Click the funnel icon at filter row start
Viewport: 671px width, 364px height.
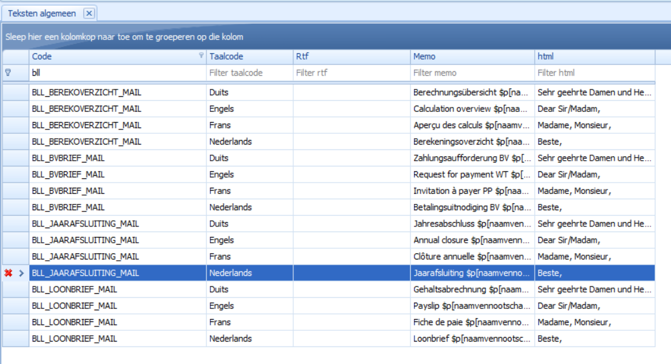pos(8,73)
